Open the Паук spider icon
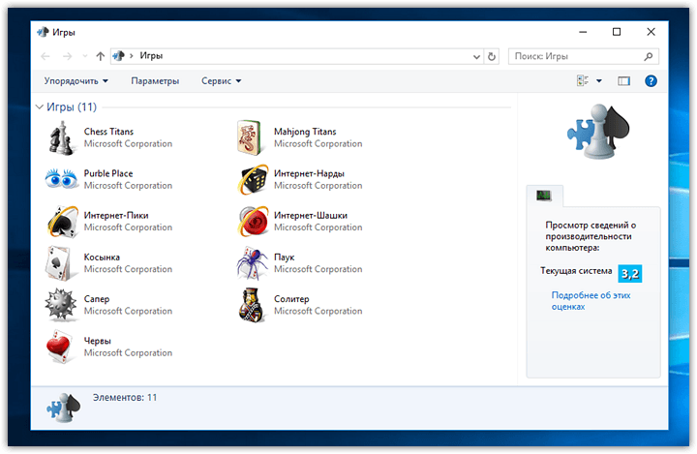This screenshot has height=454, width=697. tap(253, 263)
